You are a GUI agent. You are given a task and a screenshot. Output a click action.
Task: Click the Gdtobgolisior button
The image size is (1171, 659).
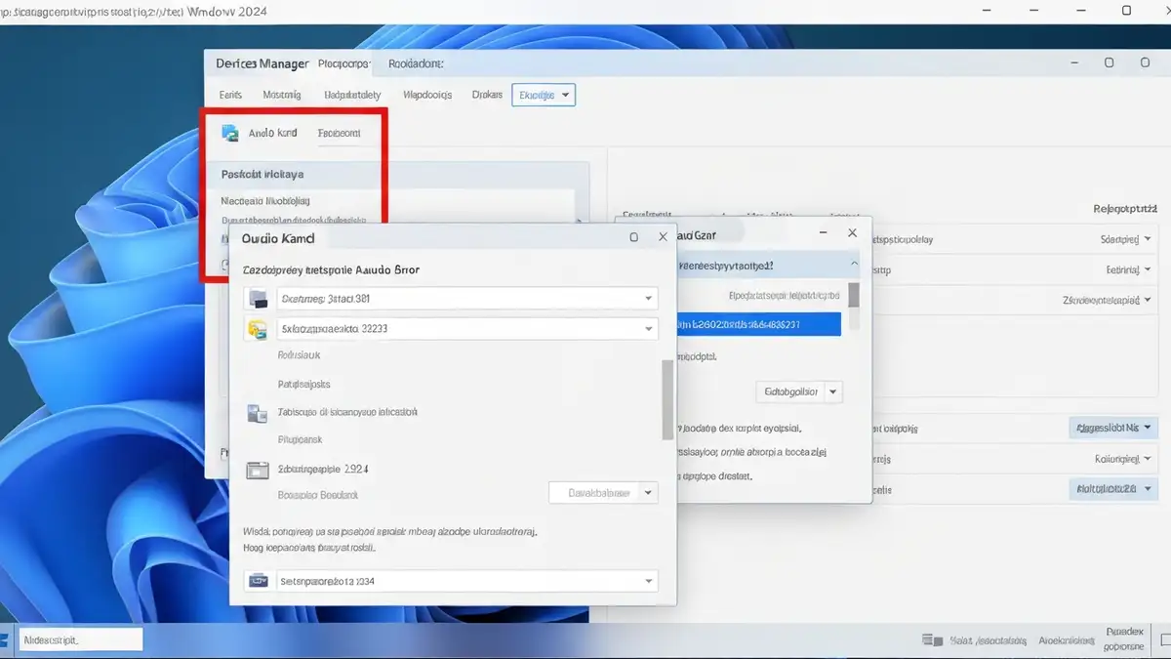coord(790,392)
